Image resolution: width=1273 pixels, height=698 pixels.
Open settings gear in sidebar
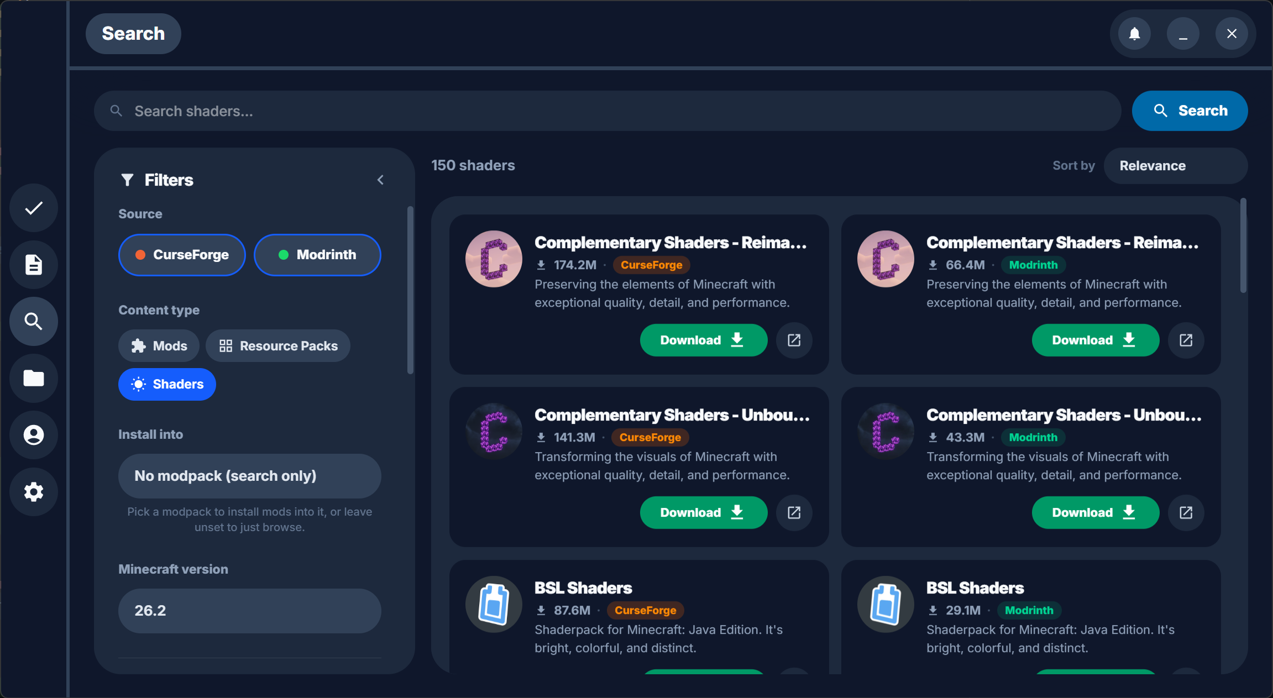[34, 492]
